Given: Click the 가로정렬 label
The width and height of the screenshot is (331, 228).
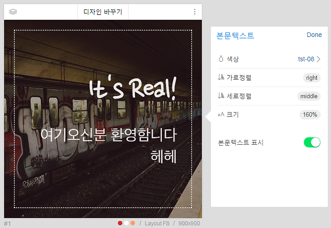Looking at the screenshot, I should 239,77.
